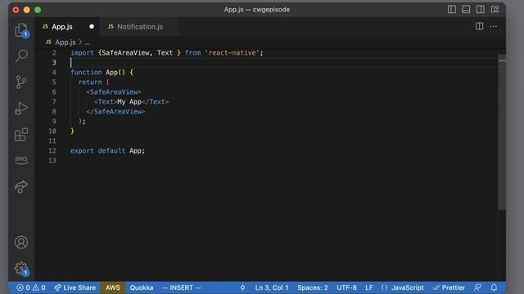Open LF end-of-line selector
The height and width of the screenshot is (294, 524).
tap(369, 287)
